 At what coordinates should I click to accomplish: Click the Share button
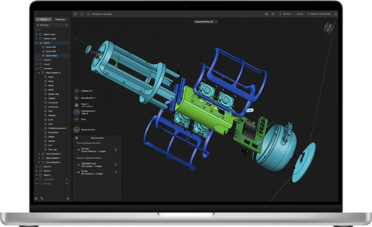(300, 14)
